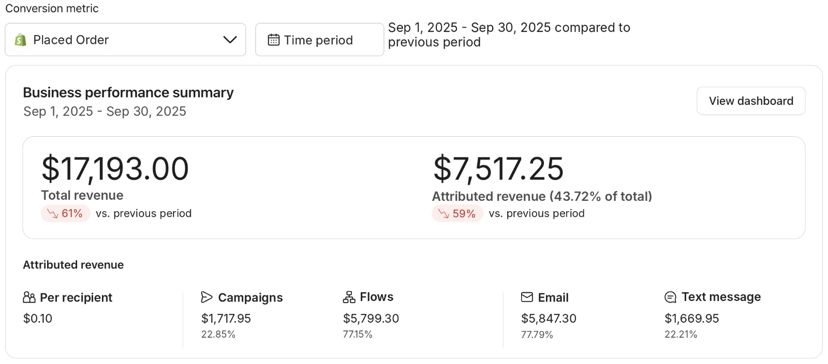Click the chevron arrow on Placed Order dropdown
This screenshot has width=828, height=364.
pyautogui.click(x=230, y=40)
